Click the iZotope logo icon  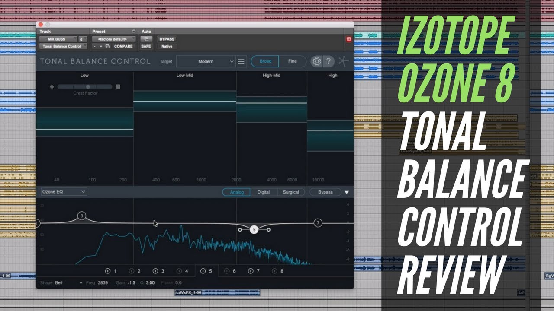pos(344,61)
